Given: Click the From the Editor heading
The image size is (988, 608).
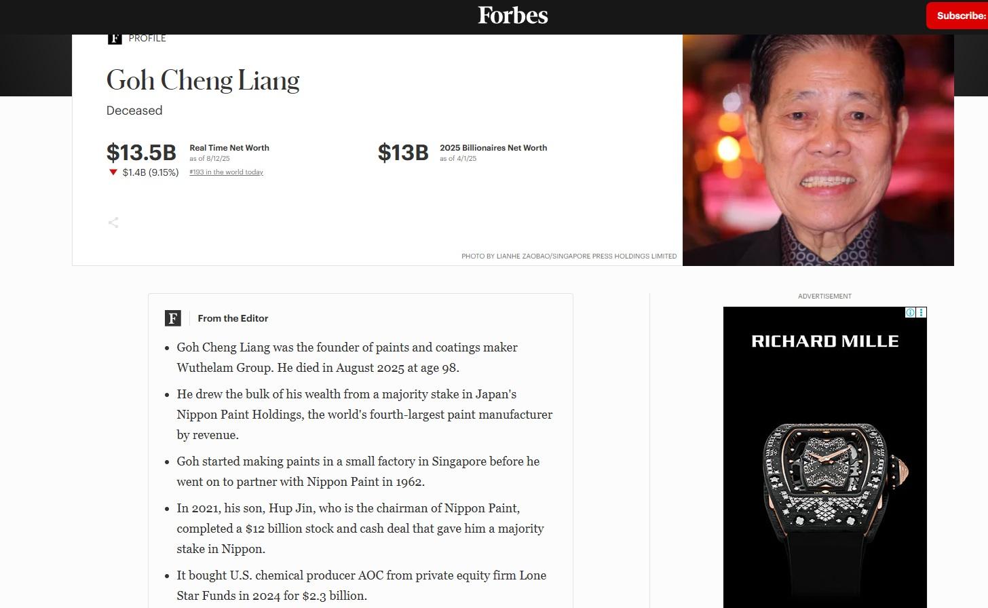Looking at the screenshot, I should click(233, 318).
